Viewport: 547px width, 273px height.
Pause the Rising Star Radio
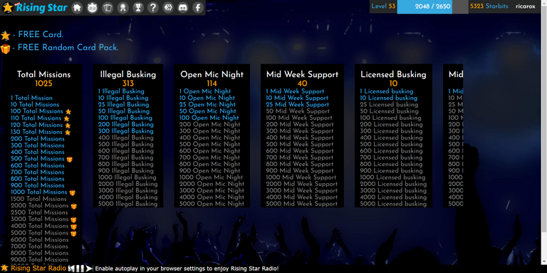[80, 269]
